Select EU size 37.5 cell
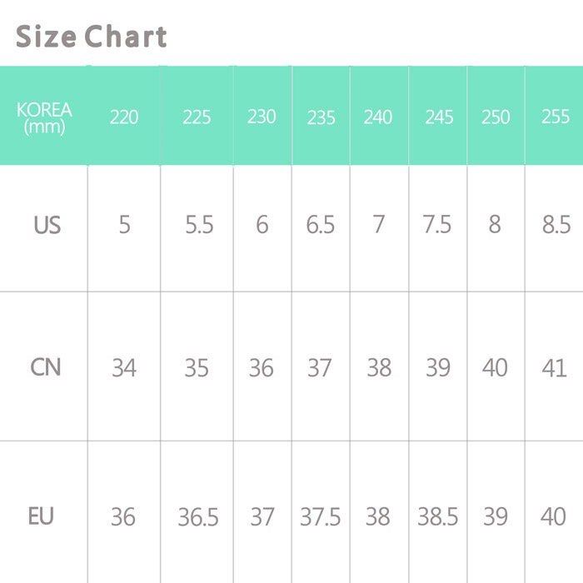The image size is (583, 583). pos(321,516)
